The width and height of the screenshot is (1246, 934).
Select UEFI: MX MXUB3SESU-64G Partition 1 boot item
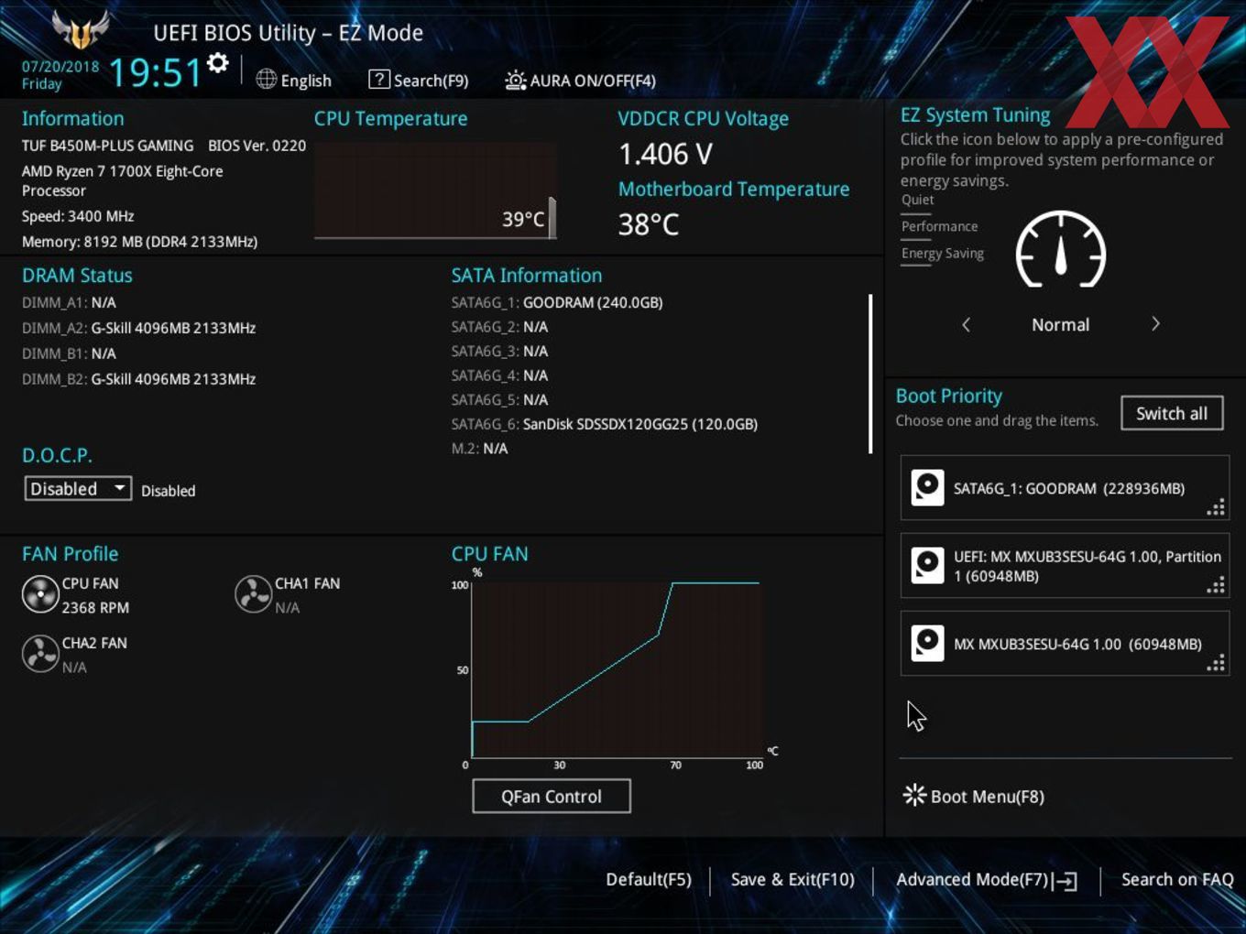tap(1065, 566)
